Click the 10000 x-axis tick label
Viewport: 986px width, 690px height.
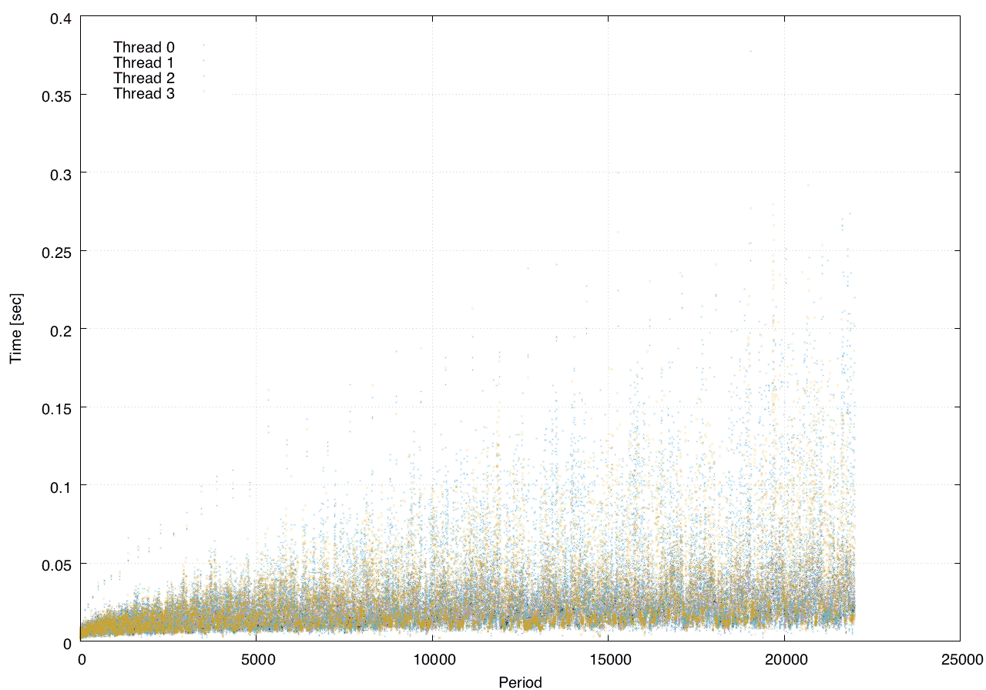(x=433, y=659)
